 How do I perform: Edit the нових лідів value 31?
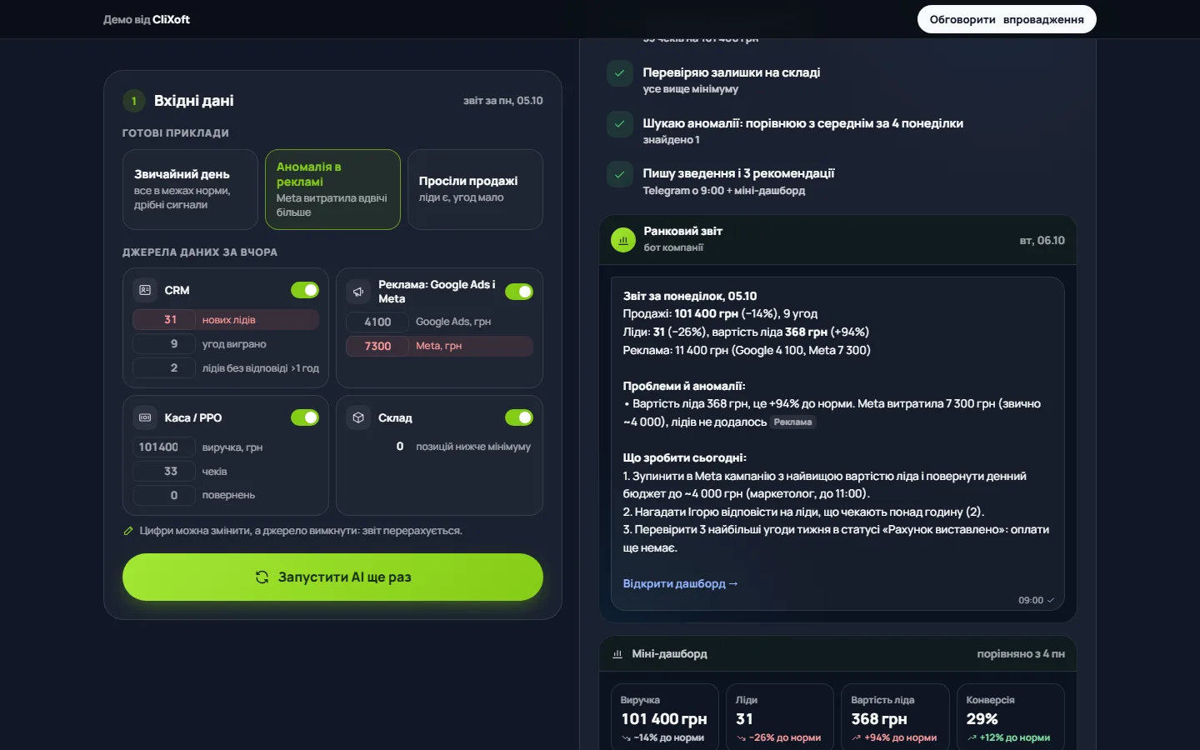[x=164, y=320]
